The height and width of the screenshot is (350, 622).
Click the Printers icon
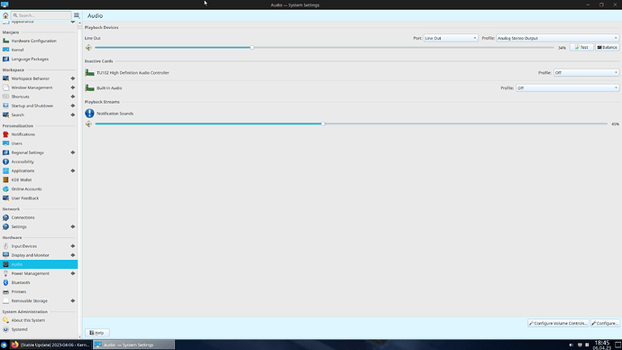5,292
